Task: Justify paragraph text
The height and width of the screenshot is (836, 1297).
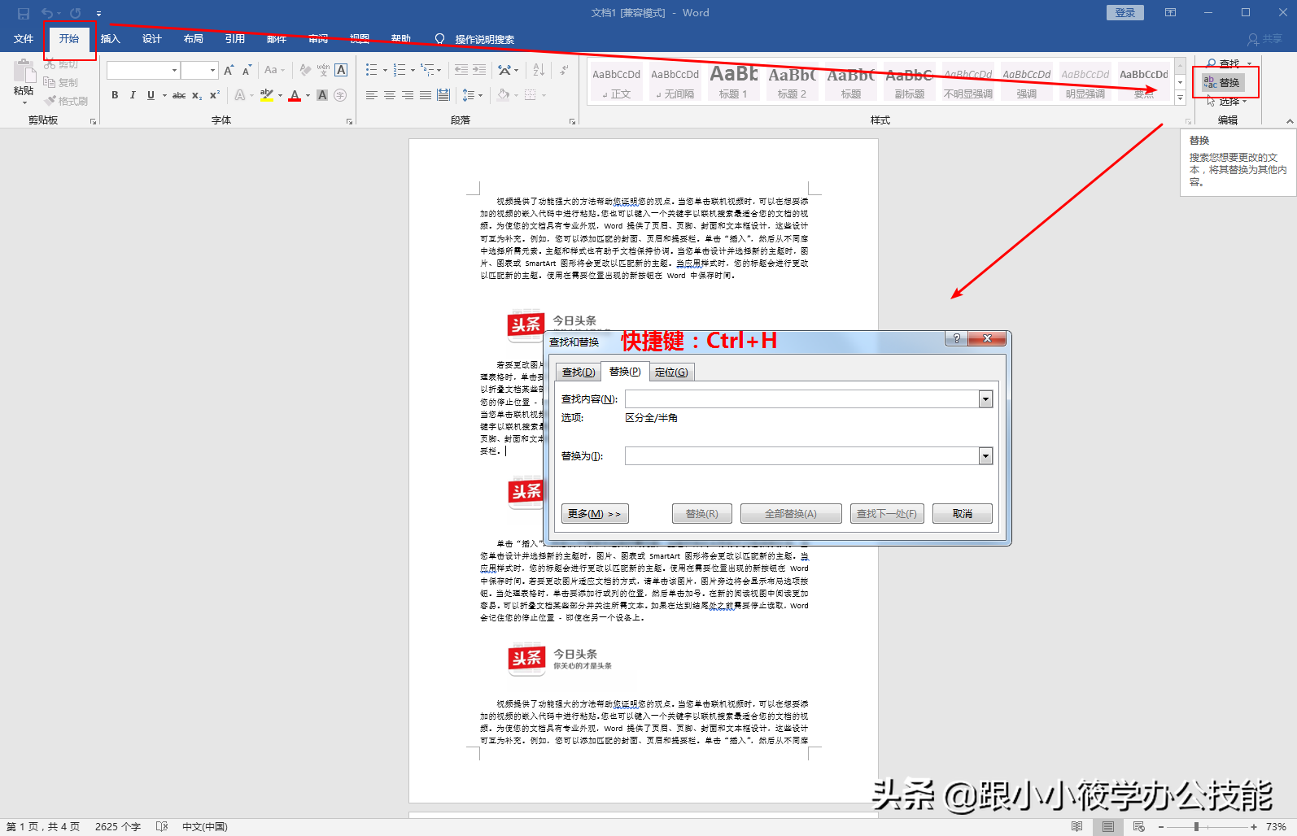Action: [426, 95]
